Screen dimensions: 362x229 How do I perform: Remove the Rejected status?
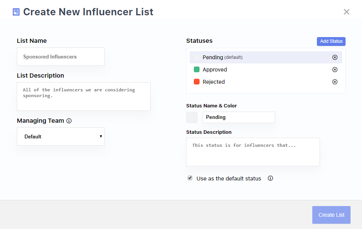[335, 82]
